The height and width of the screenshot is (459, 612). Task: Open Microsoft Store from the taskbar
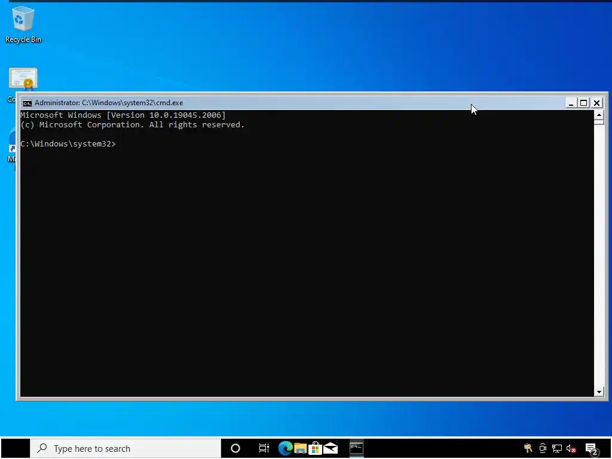click(x=315, y=448)
